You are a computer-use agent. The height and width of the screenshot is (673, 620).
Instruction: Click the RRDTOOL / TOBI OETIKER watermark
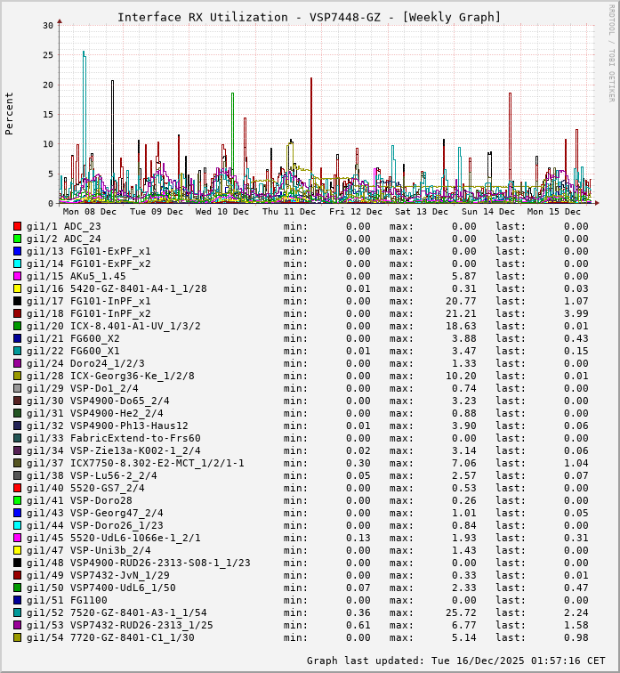pyautogui.click(x=611, y=52)
